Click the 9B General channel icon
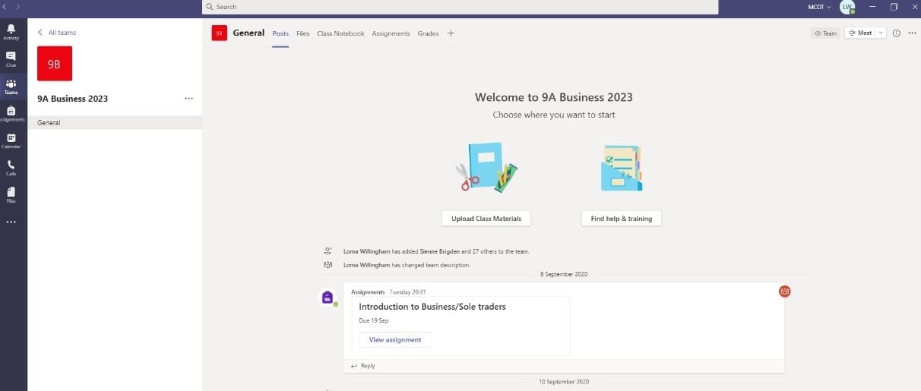 220,33
